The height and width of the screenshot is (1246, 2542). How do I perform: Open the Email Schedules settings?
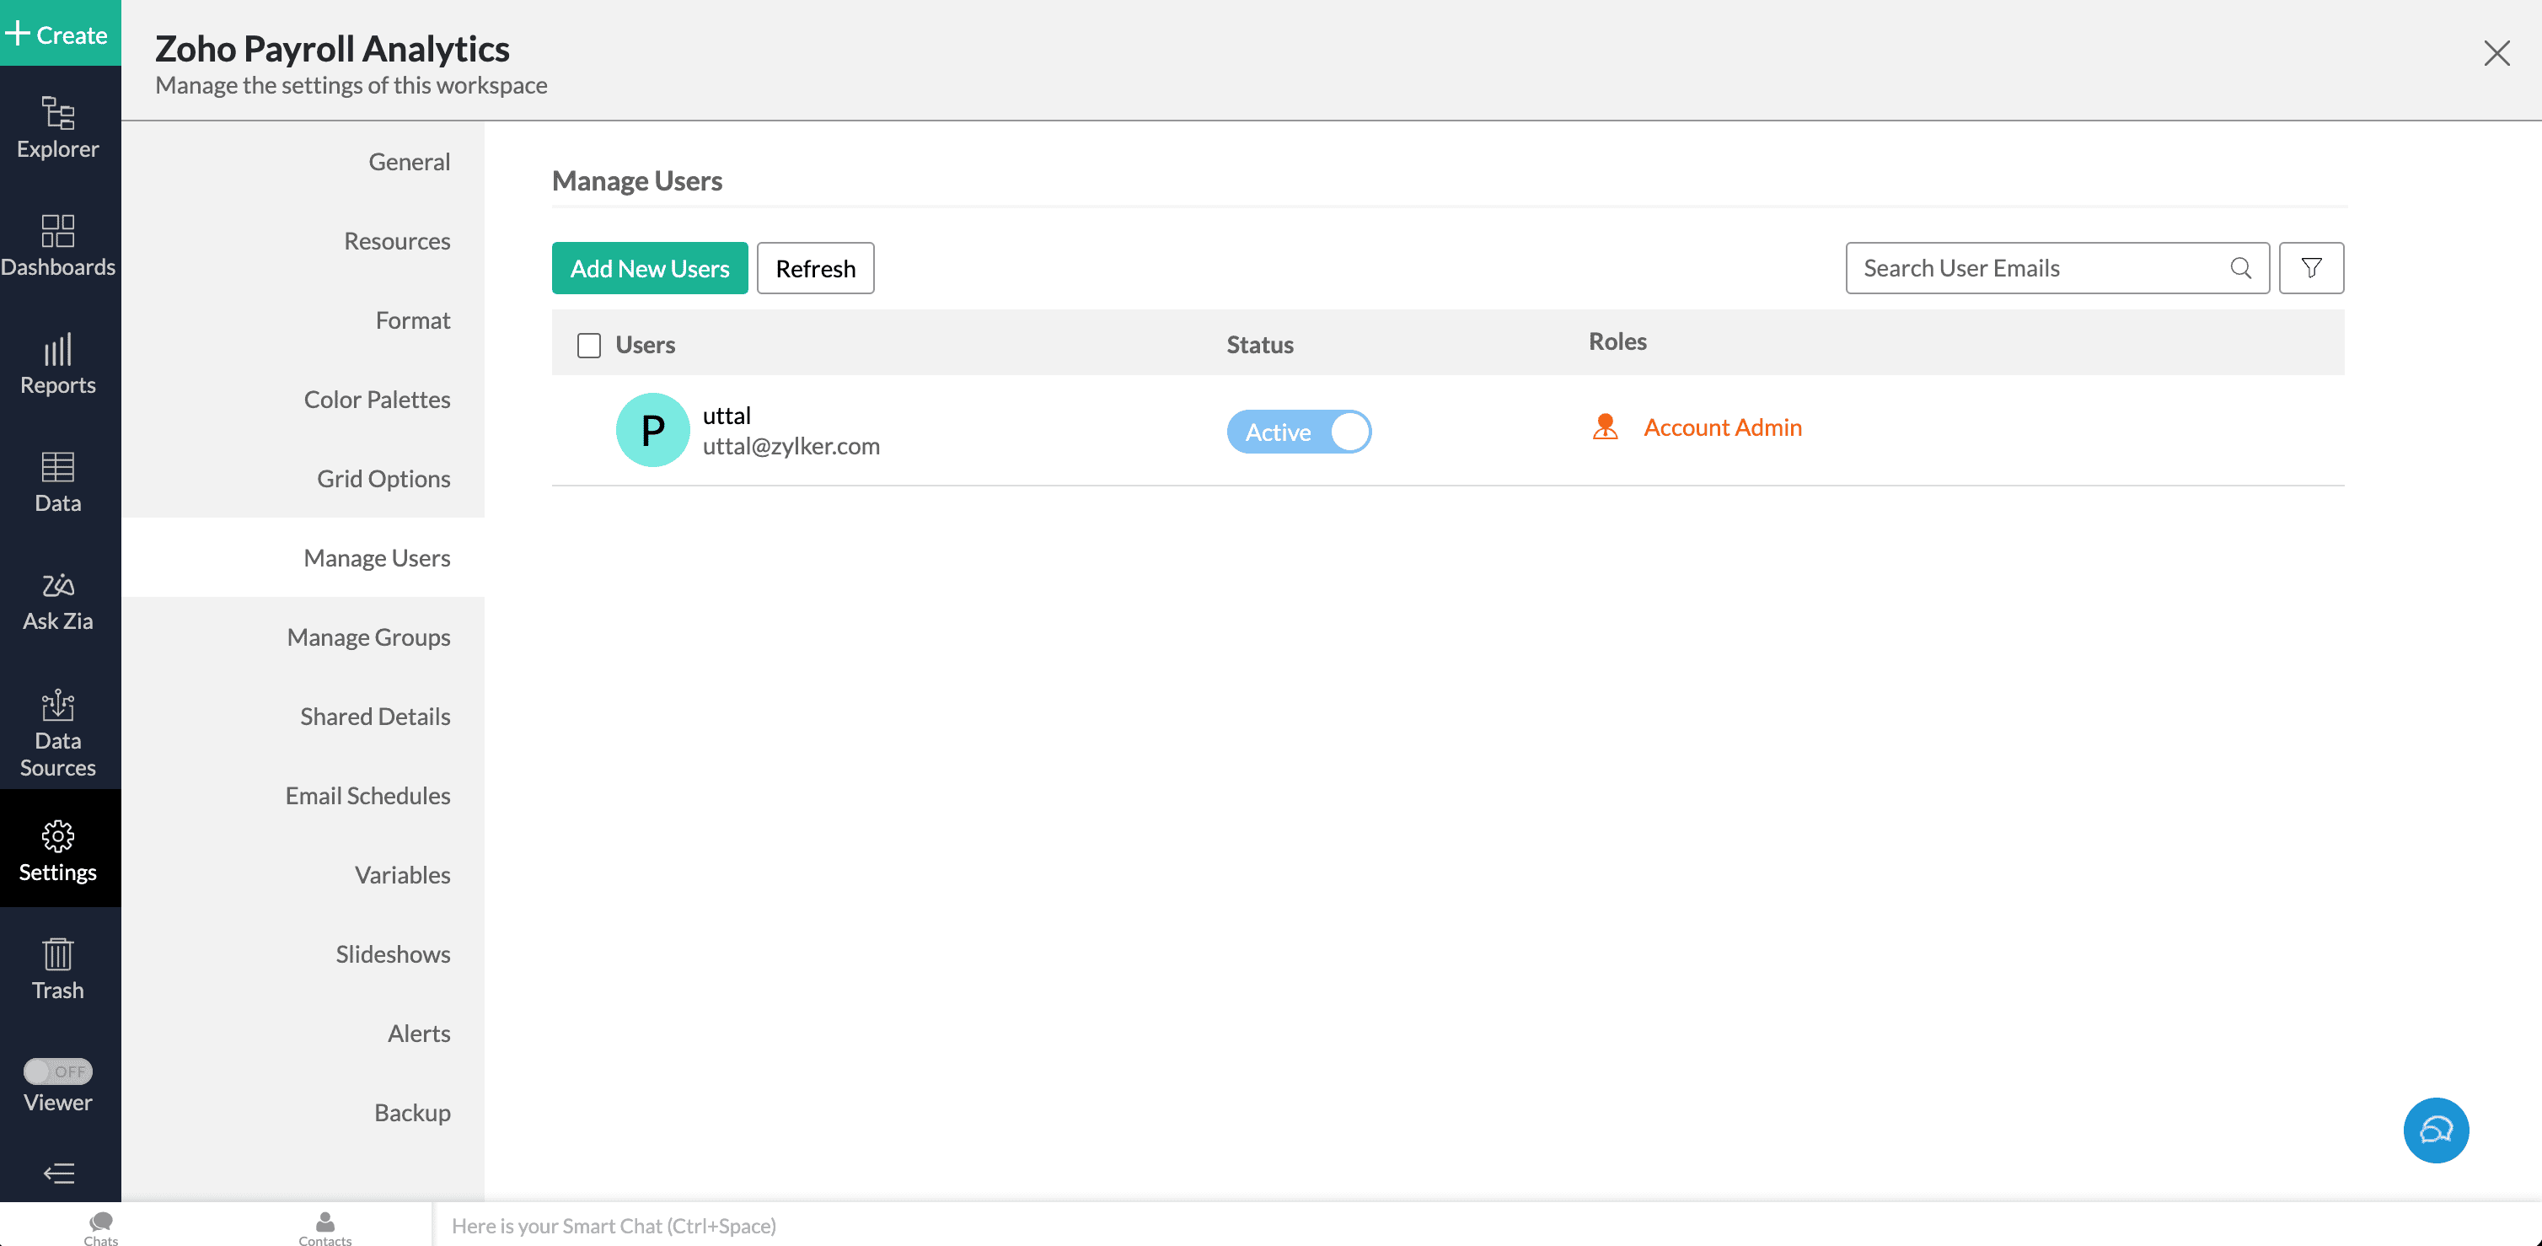tap(367, 795)
